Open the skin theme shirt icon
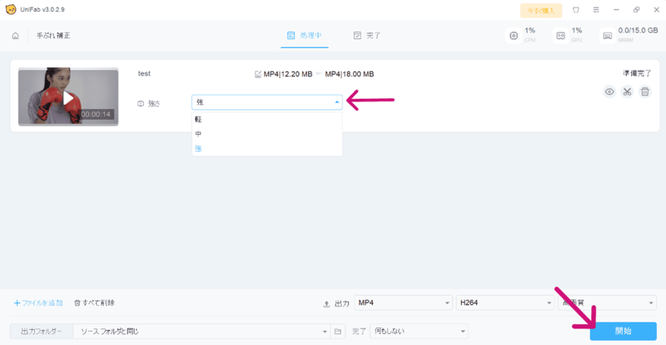The image size is (666, 345). pos(575,10)
